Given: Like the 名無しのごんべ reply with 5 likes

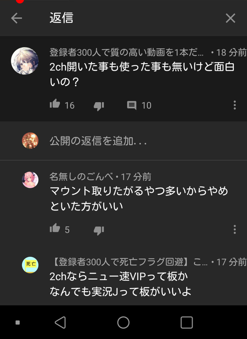Looking at the screenshot, I should 55,228.
